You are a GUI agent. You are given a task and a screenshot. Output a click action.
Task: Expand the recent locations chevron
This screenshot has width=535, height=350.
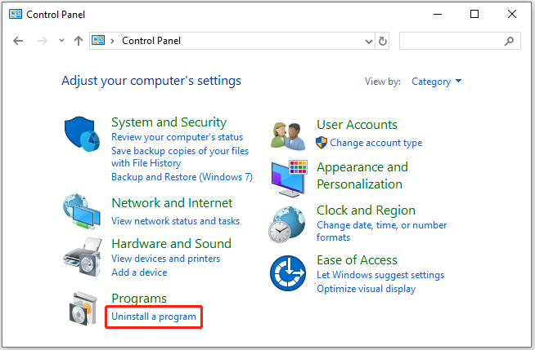61,41
